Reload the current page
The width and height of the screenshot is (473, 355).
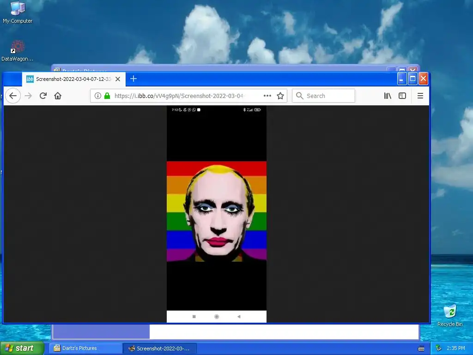pos(43,96)
